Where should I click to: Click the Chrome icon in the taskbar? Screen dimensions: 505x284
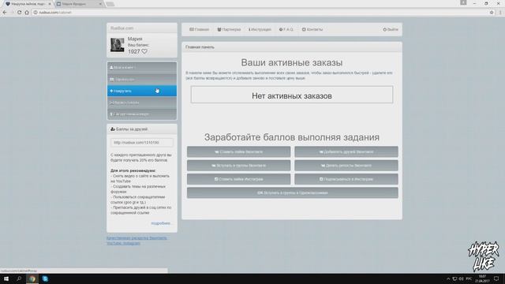coord(32,278)
